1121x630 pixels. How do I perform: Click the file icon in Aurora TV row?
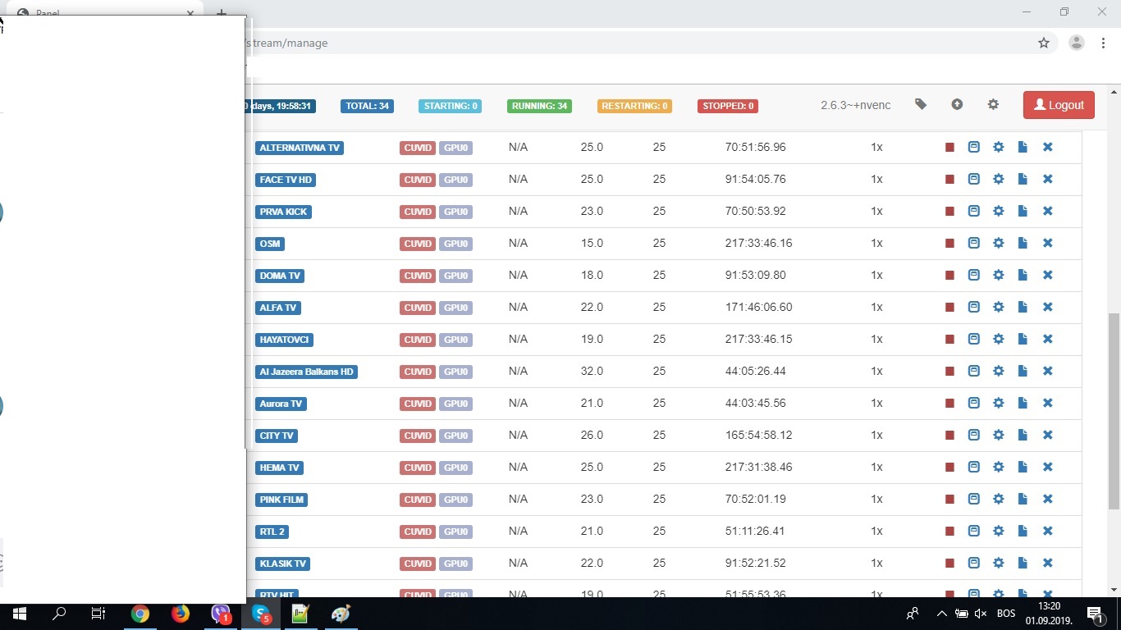click(1023, 403)
